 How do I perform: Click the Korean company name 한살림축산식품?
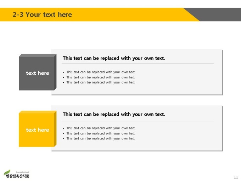click(17, 176)
